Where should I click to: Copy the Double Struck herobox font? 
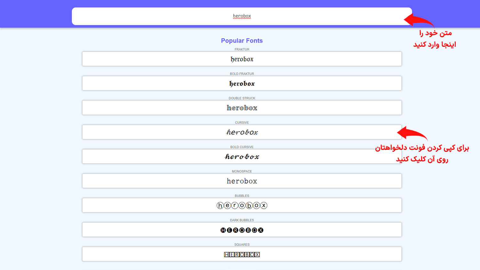pos(242,108)
